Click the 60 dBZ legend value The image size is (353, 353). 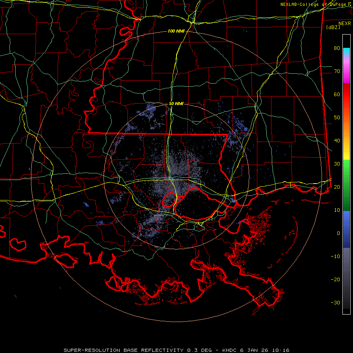coord(337,94)
